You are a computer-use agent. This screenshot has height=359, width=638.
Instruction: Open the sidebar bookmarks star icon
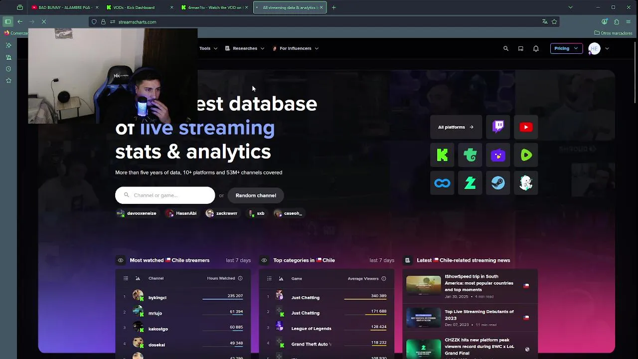pos(8,80)
